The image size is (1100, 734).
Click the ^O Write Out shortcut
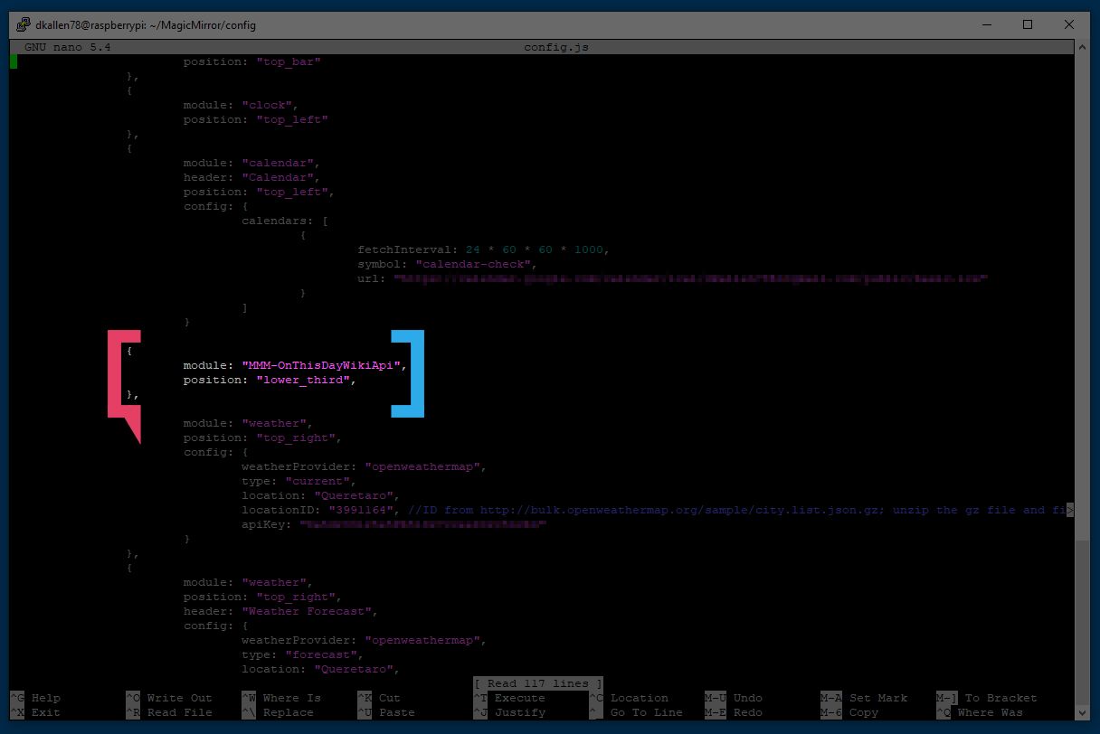tap(169, 698)
